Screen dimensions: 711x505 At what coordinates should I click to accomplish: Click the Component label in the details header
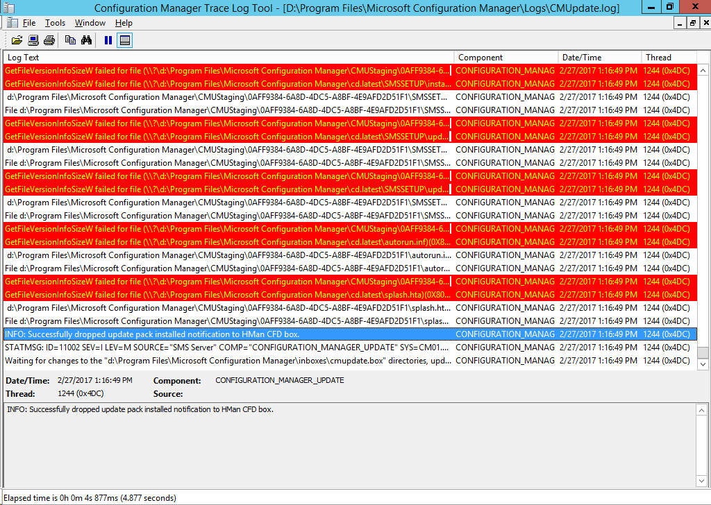click(177, 381)
